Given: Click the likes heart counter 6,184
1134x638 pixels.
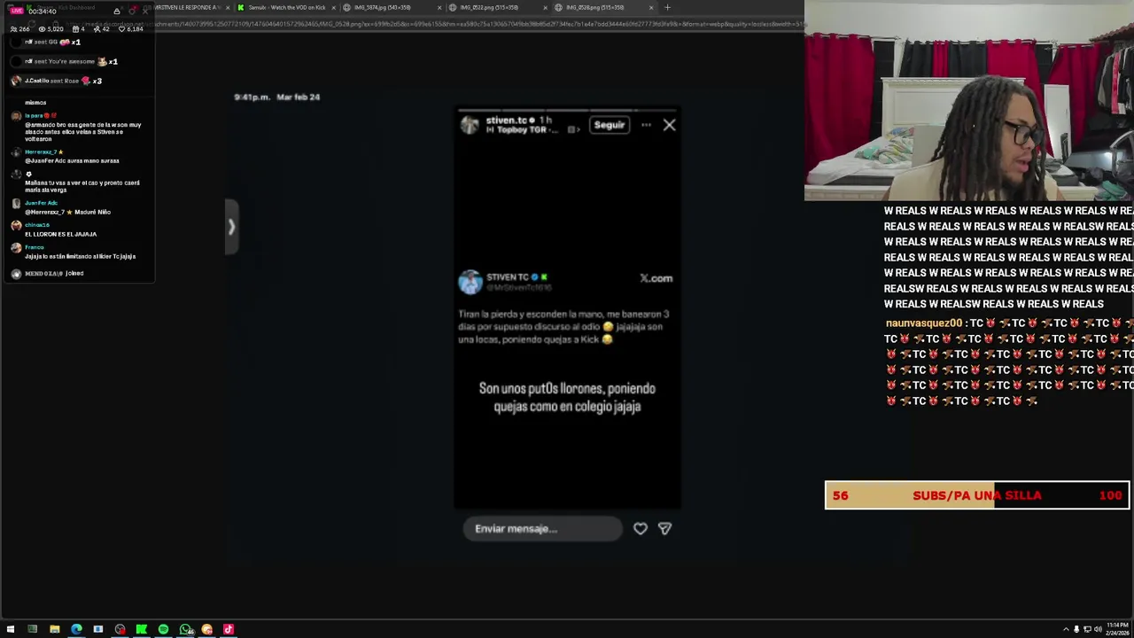Looking at the screenshot, I should pos(130,29).
